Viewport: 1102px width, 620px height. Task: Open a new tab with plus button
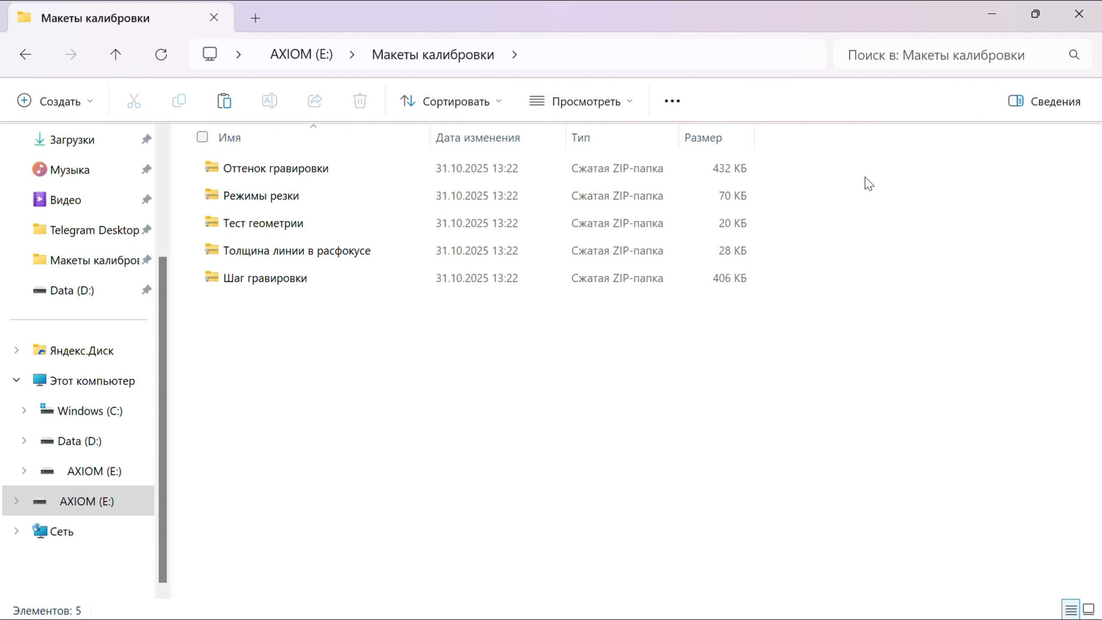[255, 18]
